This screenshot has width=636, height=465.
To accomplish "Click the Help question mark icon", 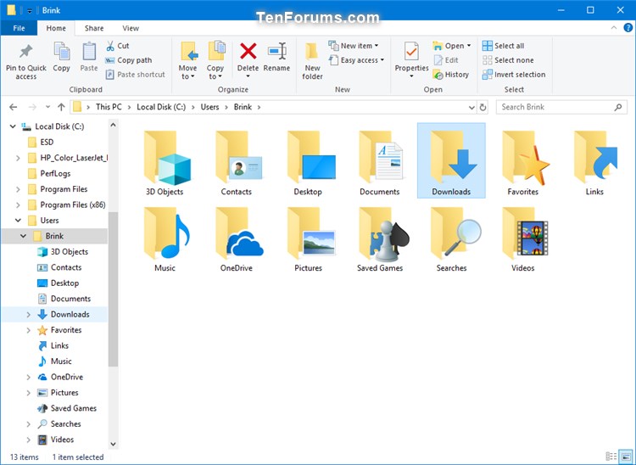I will click(x=628, y=28).
